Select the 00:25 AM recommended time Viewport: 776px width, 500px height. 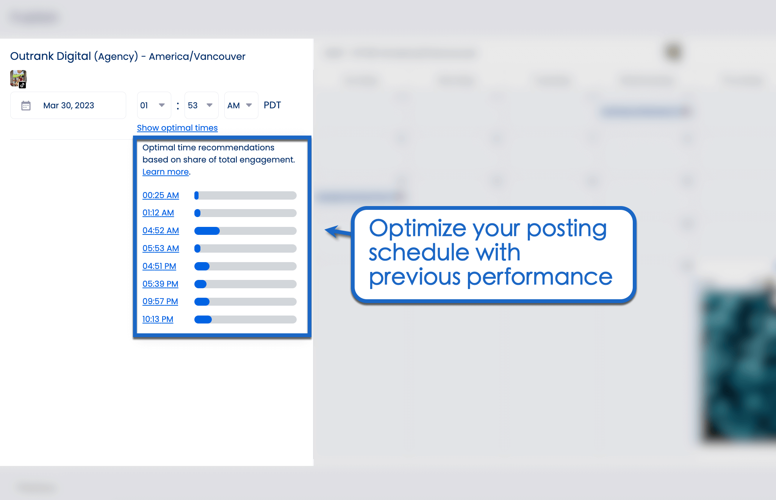[160, 195]
